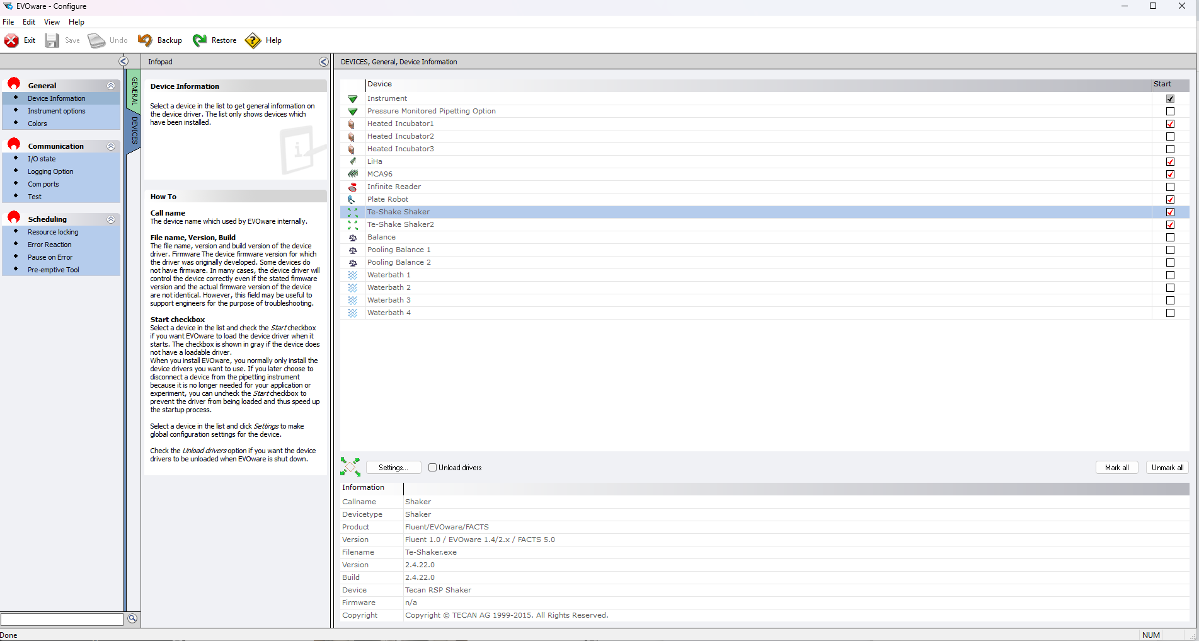Open the View menu
This screenshot has height=641, width=1199.
(52, 22)
